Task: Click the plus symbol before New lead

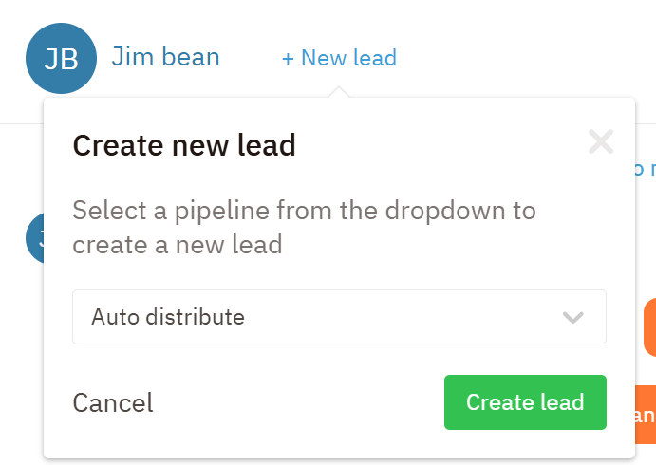Action: click(288, 59)
